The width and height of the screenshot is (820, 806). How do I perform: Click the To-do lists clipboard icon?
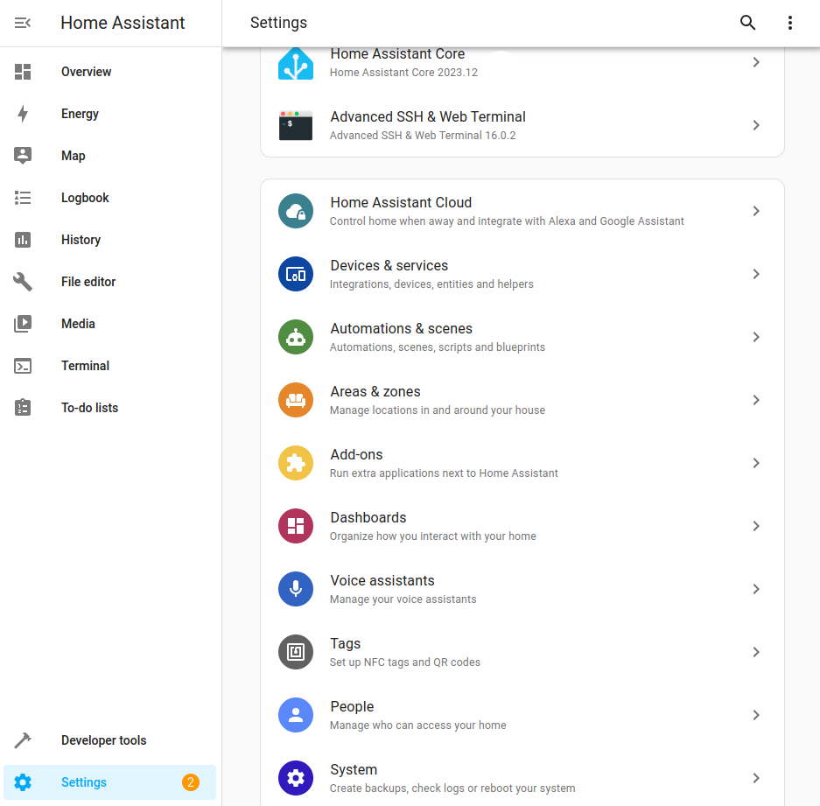23,408
